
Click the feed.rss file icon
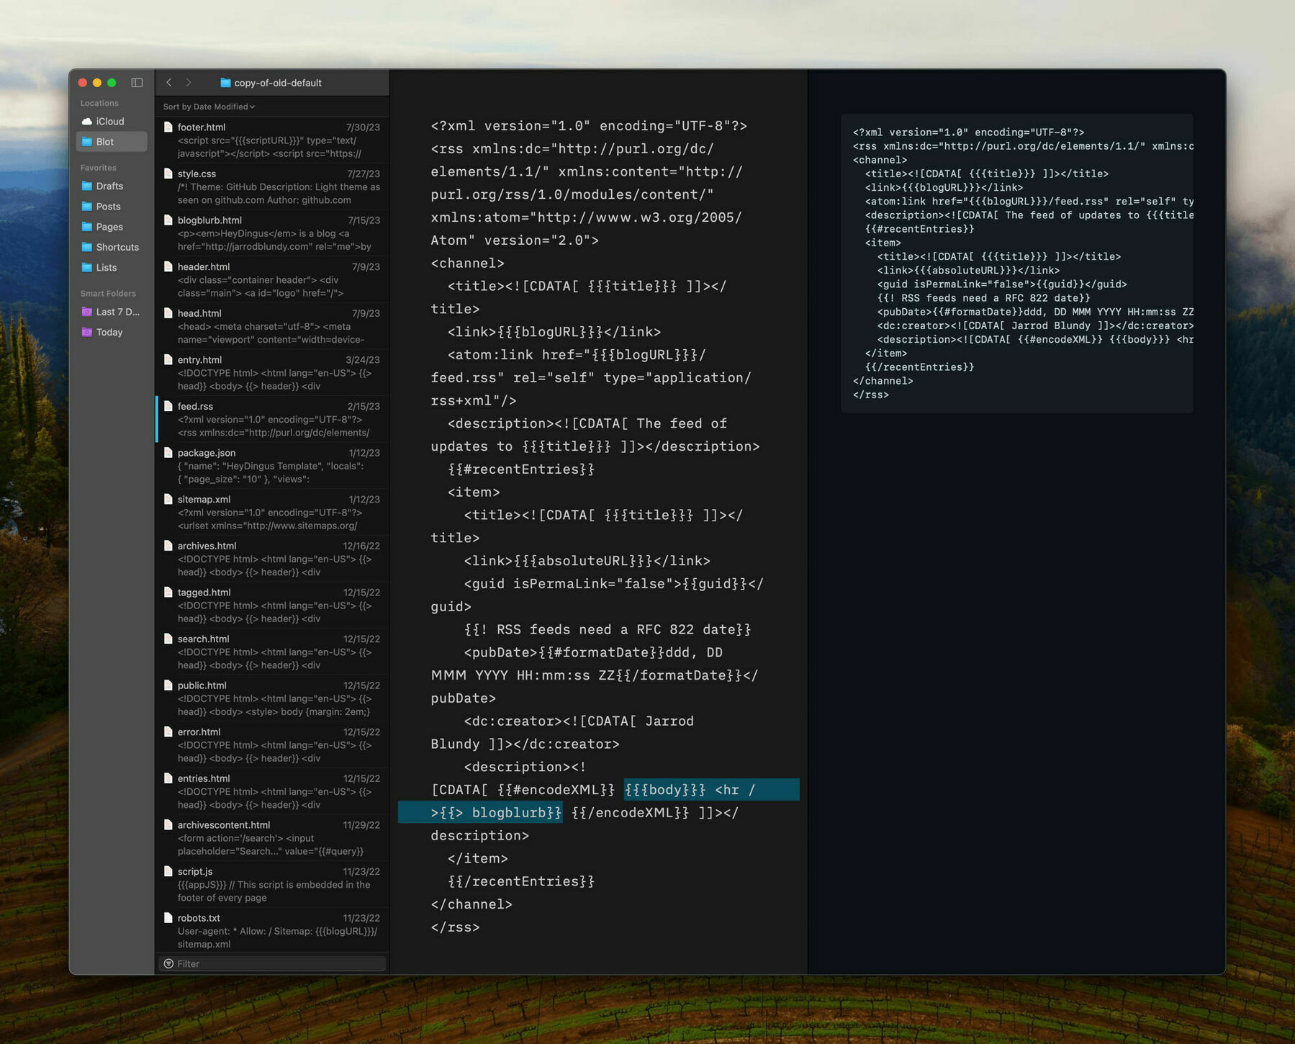pos(168,406)
